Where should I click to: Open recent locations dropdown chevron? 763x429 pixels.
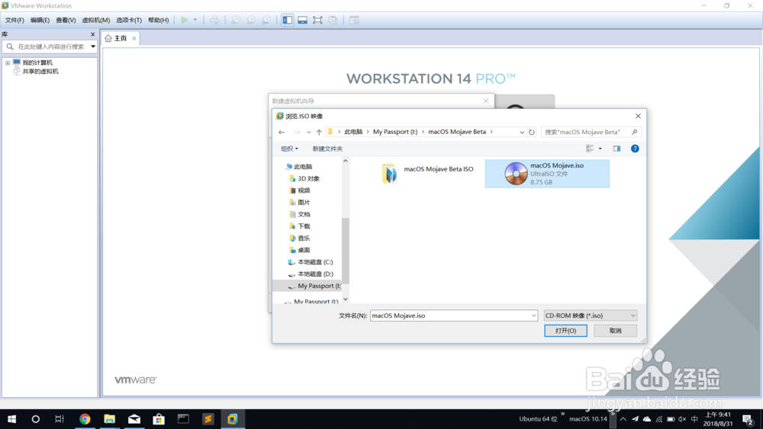[x=308, y=132]
